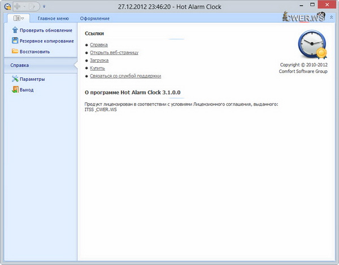Select the Справка section in sidebar
This screenshot has height=265, width=339.
coord(20,66)
